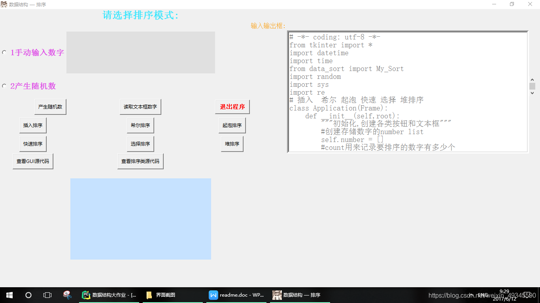Click the 输入输出框 label
This screenshot has width=540, height=303.
point(268,26)
